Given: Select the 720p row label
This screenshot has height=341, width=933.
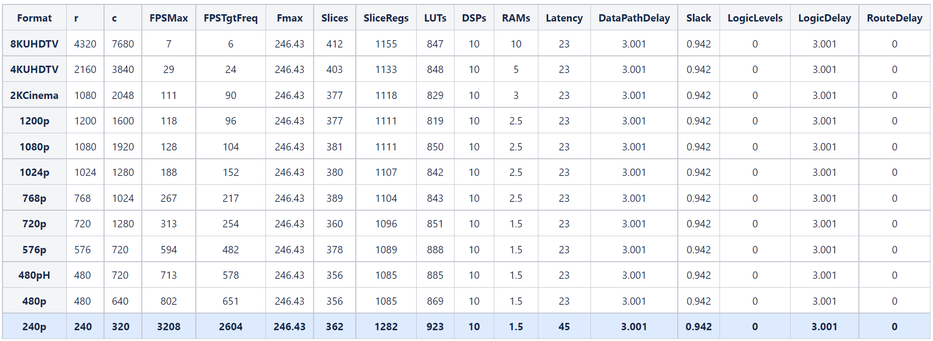Looking at the screenshot, I should click(34, 224).
